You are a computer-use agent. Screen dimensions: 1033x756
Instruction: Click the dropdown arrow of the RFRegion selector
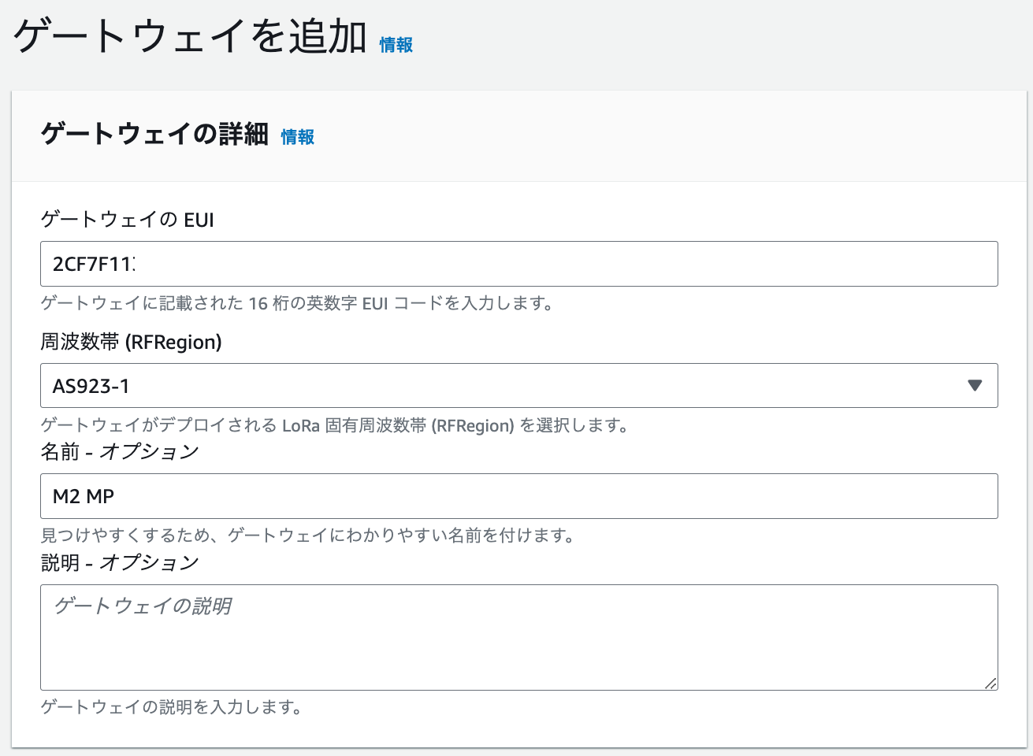(x=975, y=385)
